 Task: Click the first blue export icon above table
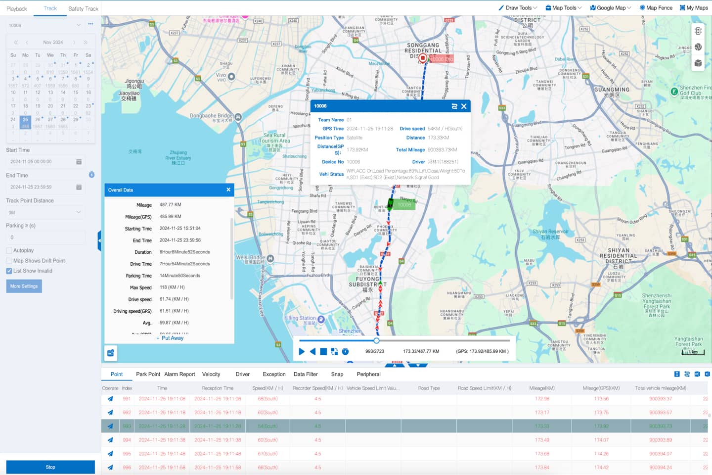677,374
